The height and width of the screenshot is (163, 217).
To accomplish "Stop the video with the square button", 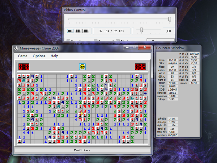I will pos(86,31).
